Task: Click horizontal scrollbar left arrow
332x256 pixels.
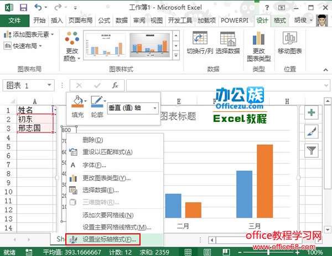Action: 212,240
